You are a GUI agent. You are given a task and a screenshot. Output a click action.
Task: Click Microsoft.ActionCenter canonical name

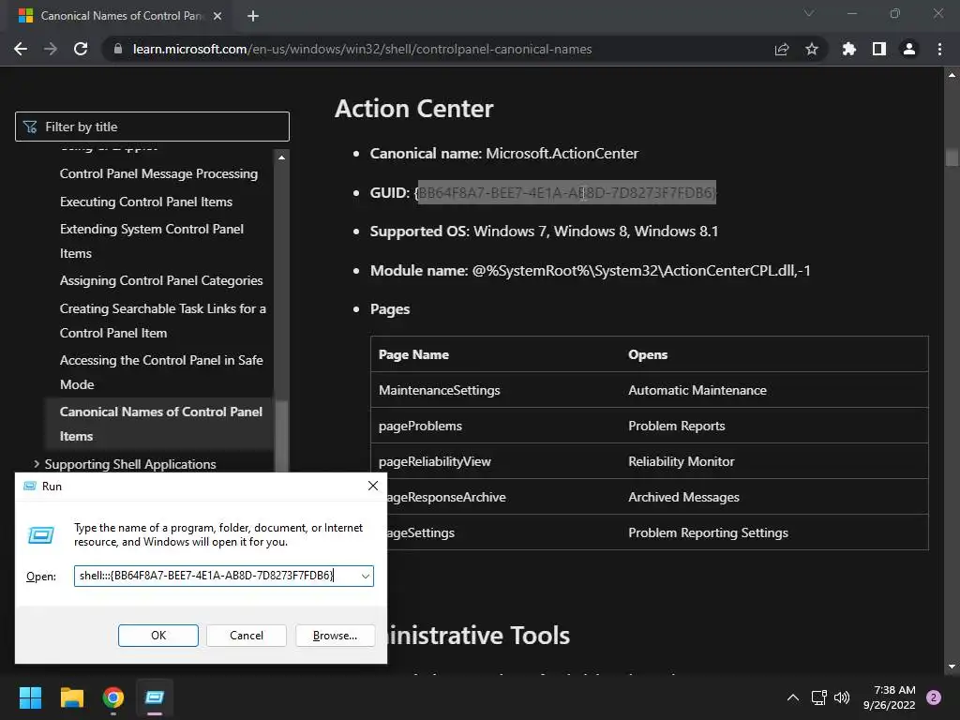pos(562,153)
